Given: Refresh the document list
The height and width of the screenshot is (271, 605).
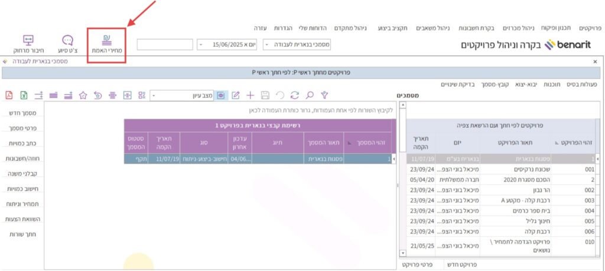Looking at the screenshot, I should coord(294,95).
